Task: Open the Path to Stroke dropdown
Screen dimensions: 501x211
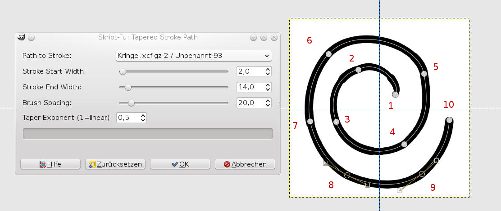Action: [193, 56]
